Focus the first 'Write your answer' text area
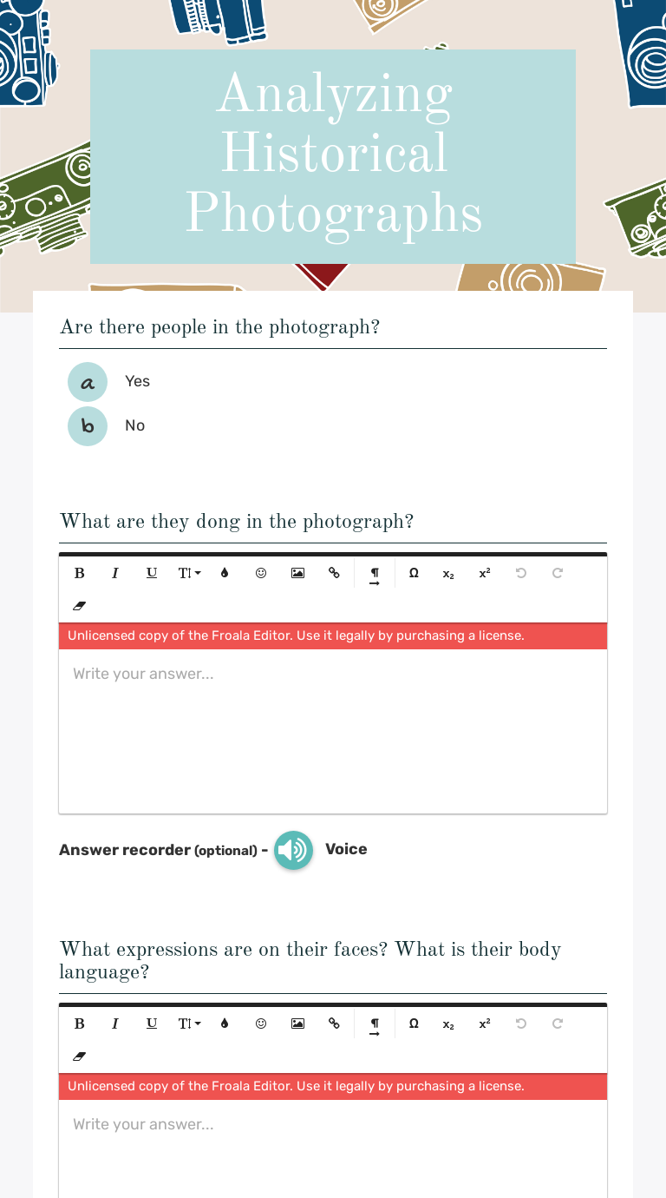Image resolution: width=666 pixels, height=1198 pixels. 333,729
